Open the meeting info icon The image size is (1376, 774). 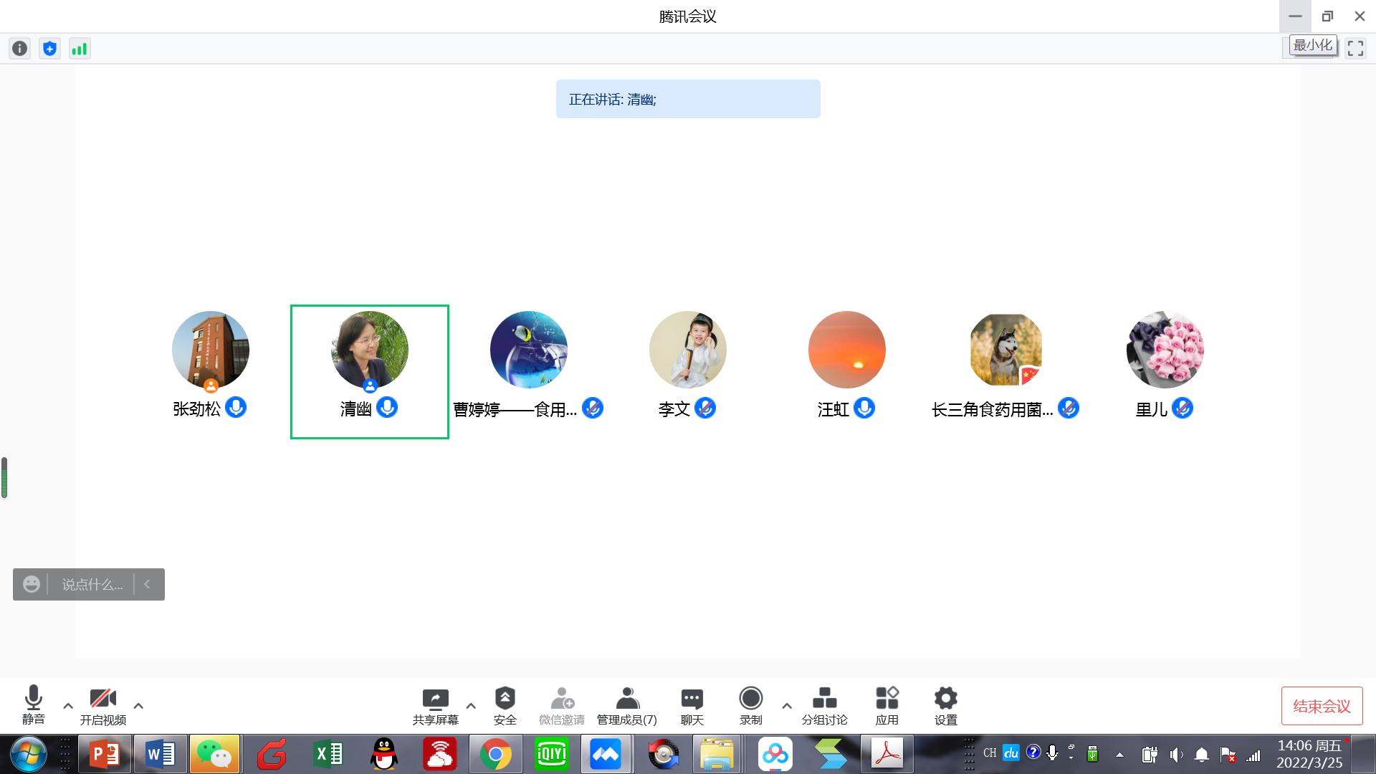coord(20,49)
